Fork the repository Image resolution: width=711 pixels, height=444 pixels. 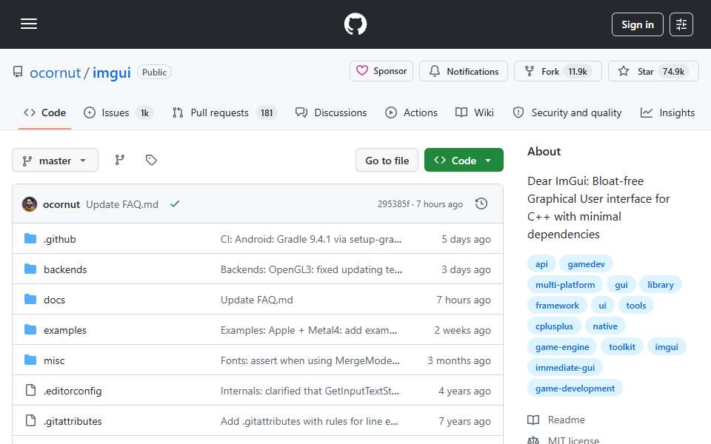pyautogui.click(x=557, y=71)
